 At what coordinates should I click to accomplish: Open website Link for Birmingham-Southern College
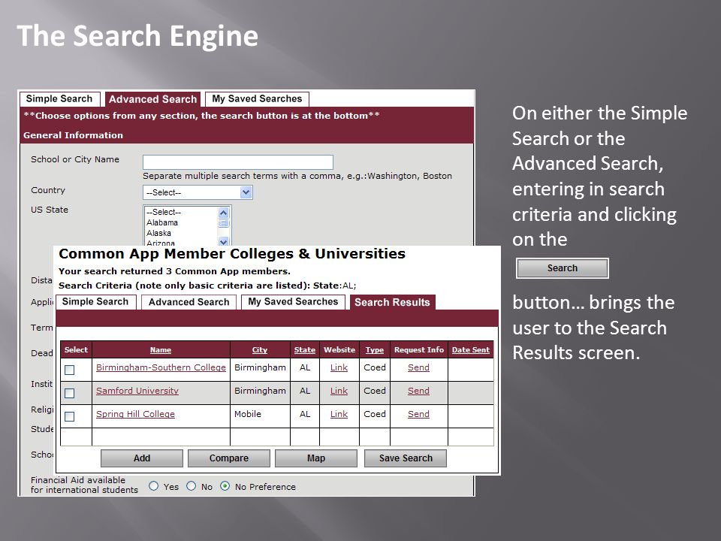pos(339,367)
